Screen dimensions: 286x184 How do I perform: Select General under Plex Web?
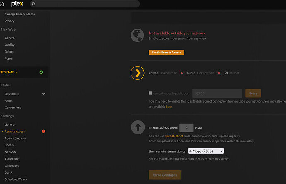click(10, 38)
